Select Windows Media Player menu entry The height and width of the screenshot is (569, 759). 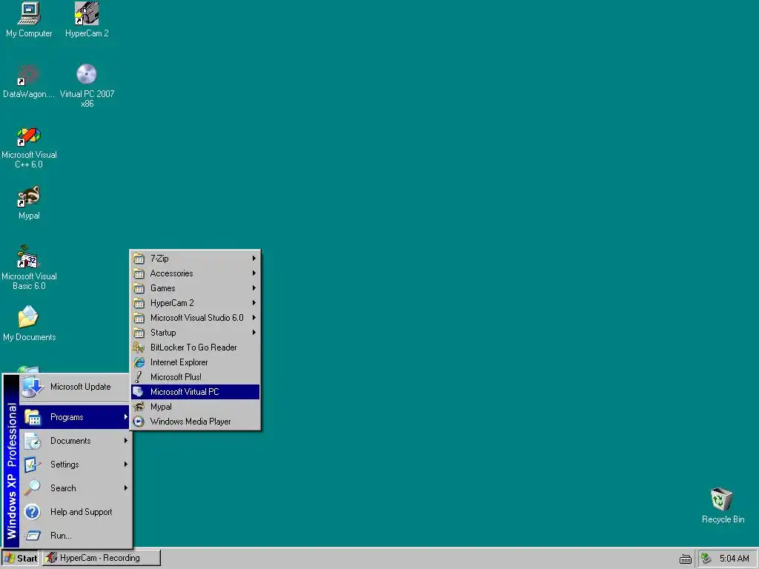(x=195, y=422)
